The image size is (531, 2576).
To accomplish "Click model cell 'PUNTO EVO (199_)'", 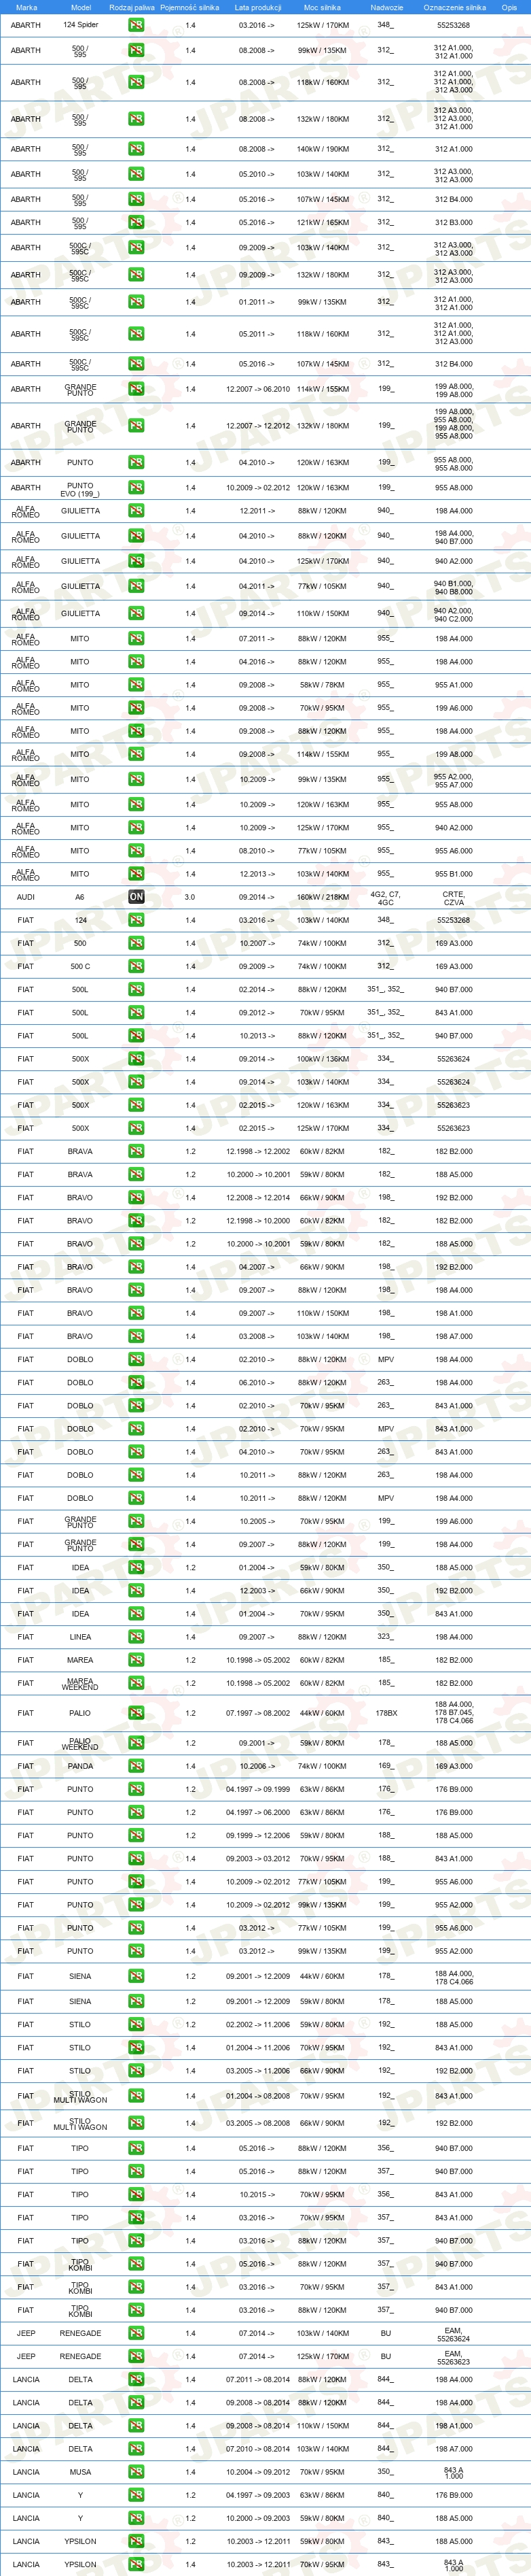I will [80, 489].
